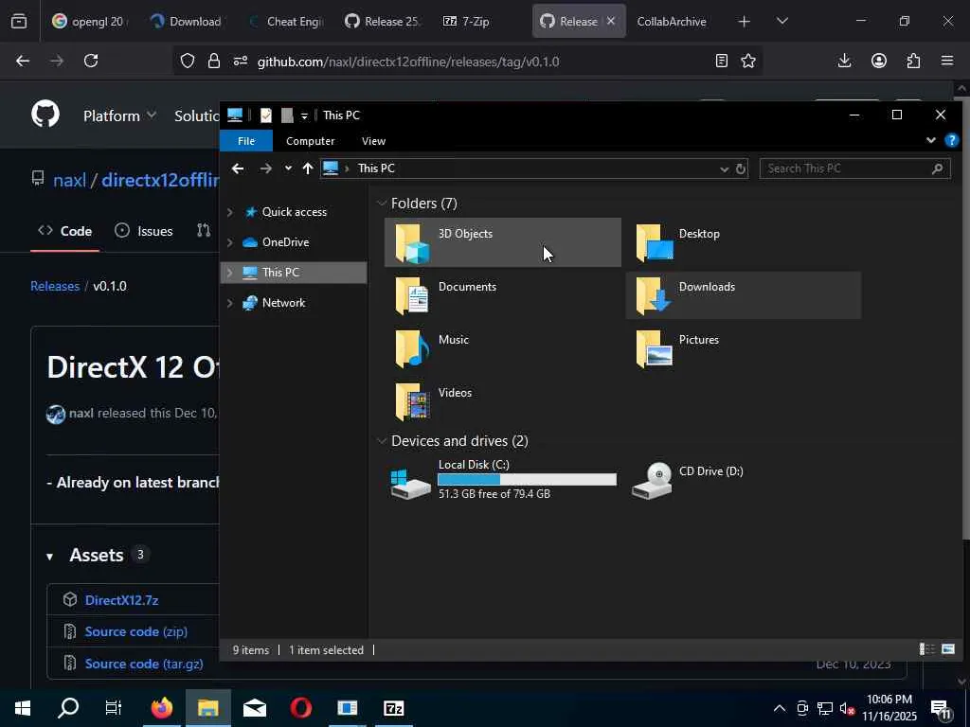The image size is (970, 727).
Task: Show hidden system tray icons
Action: coord(780,708)
